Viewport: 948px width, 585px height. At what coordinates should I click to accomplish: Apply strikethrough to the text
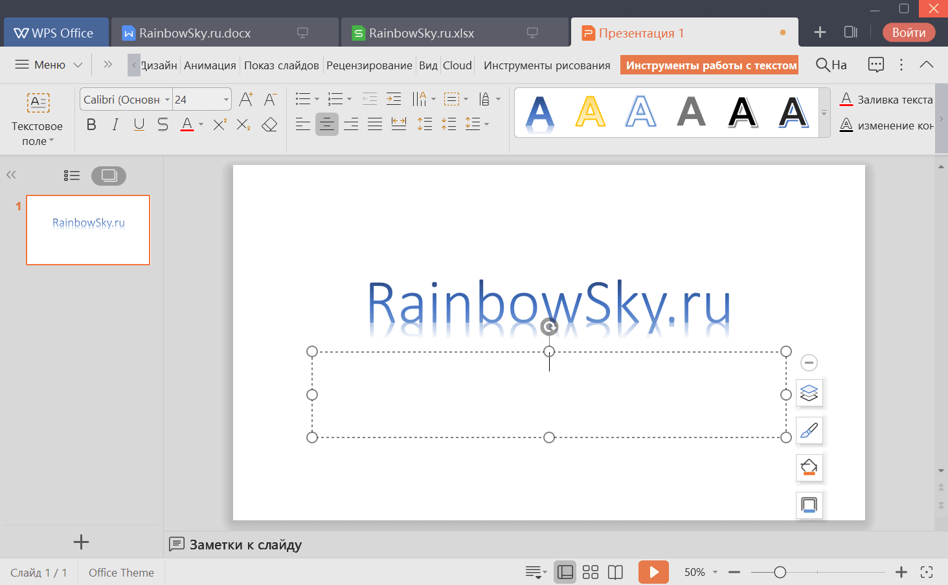click(163, 124)
